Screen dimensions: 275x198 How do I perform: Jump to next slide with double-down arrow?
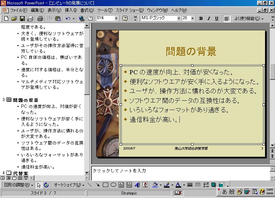click(x=272, y=156)
